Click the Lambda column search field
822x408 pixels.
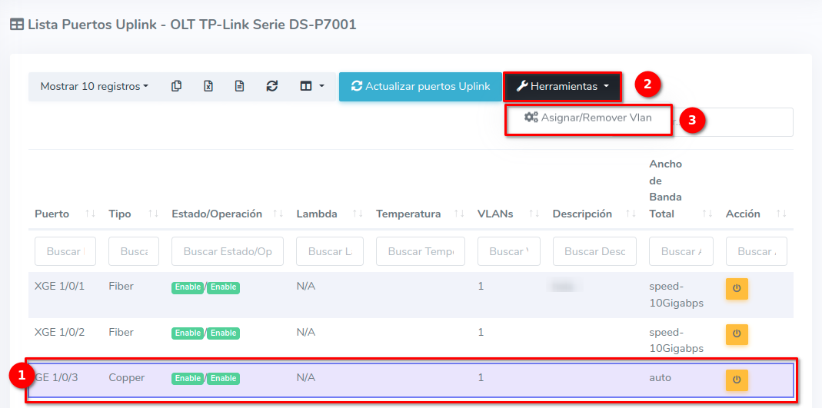pyautogui.click(x=329, y=251)
